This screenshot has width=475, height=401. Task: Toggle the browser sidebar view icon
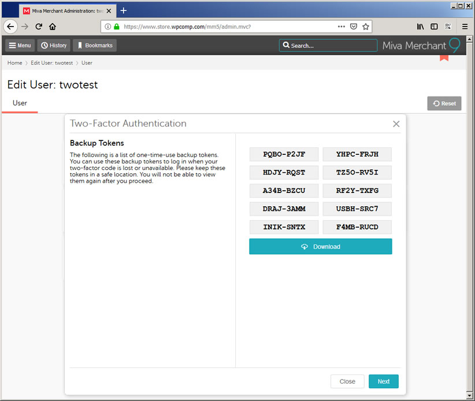[x=434, y=27]
